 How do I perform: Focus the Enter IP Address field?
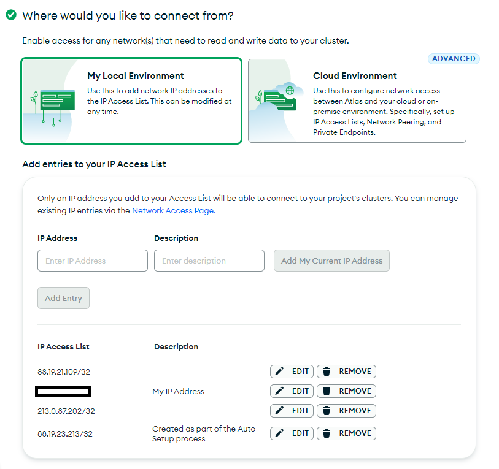pyautogui.click(x=93, y=261)
